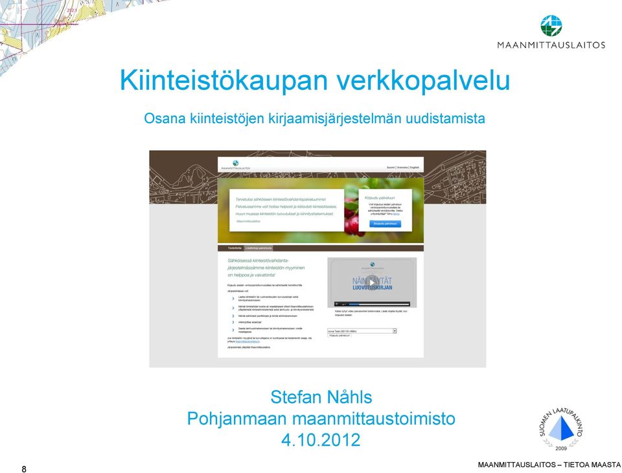Open the test user dropdown (Anna Testi)

362,331
